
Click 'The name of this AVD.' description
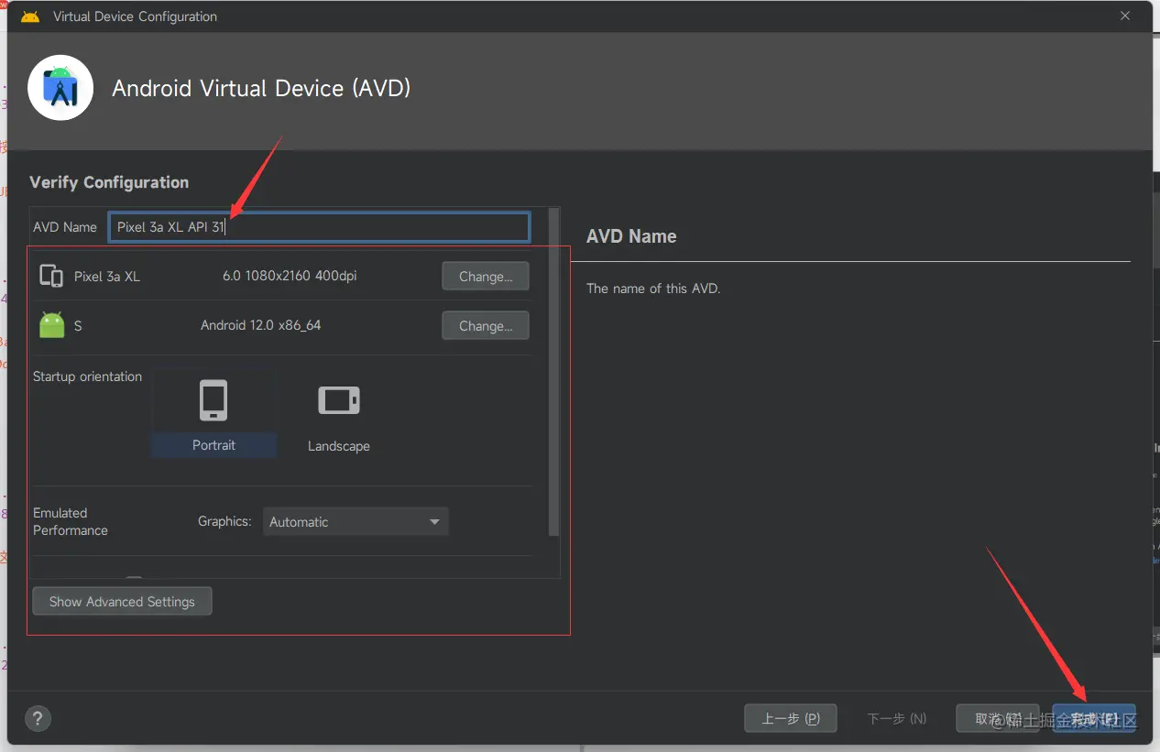(653, 289)
